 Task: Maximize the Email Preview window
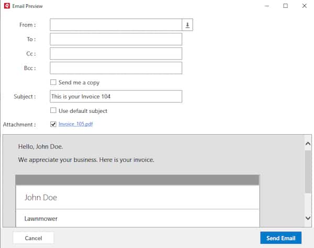(x=285, y=6)
